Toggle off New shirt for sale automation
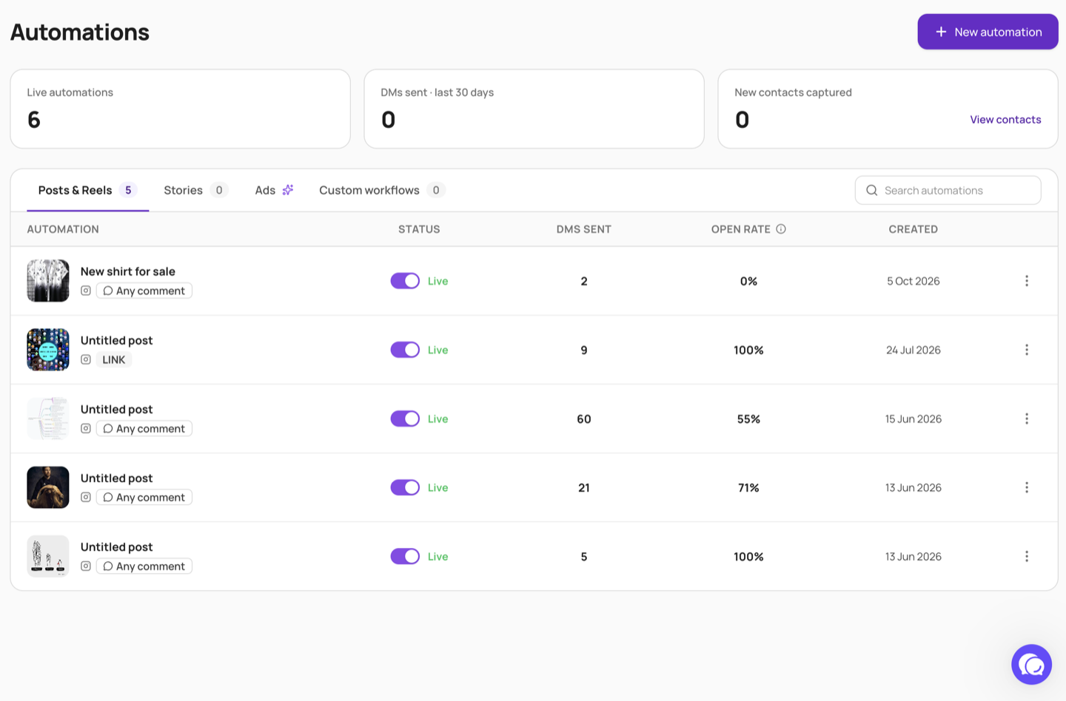 click(x=405, y=281)
